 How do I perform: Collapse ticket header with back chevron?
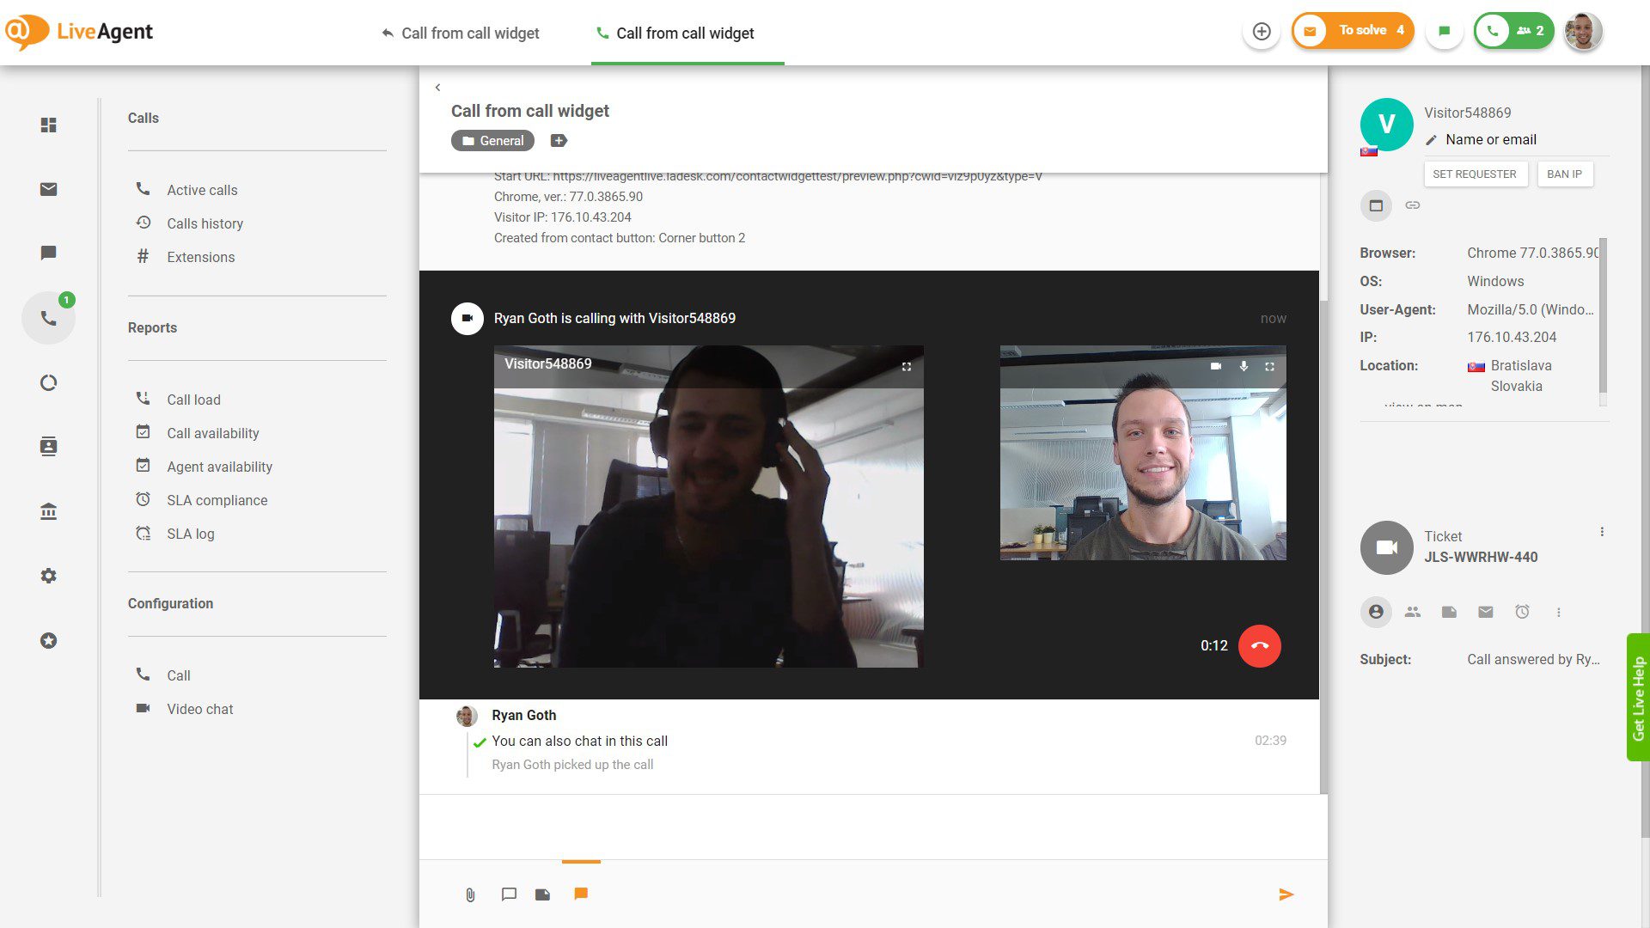point(437,87)
